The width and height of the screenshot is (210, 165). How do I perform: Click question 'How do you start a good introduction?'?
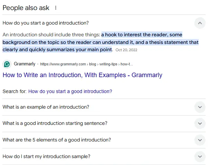click(46, 23)
